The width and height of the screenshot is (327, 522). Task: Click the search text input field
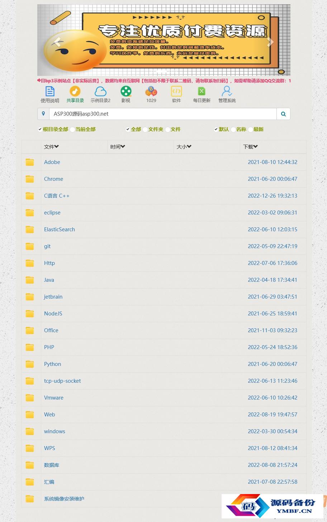pyautogui.click(x=163, y=114)
